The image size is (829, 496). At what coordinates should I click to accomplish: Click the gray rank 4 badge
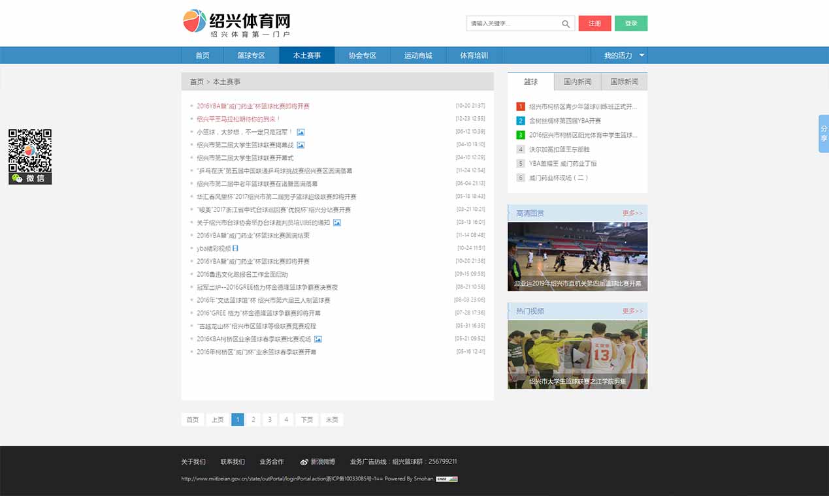[x=521, y=149]
